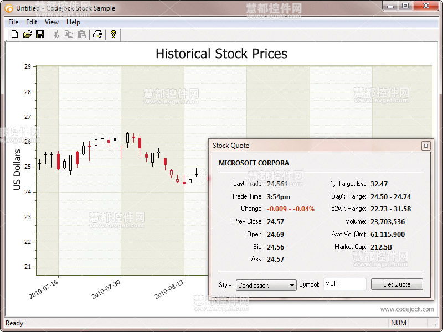Open About via the question mark icon
This screenshot has height=332, width=443.
coord(114,34)
